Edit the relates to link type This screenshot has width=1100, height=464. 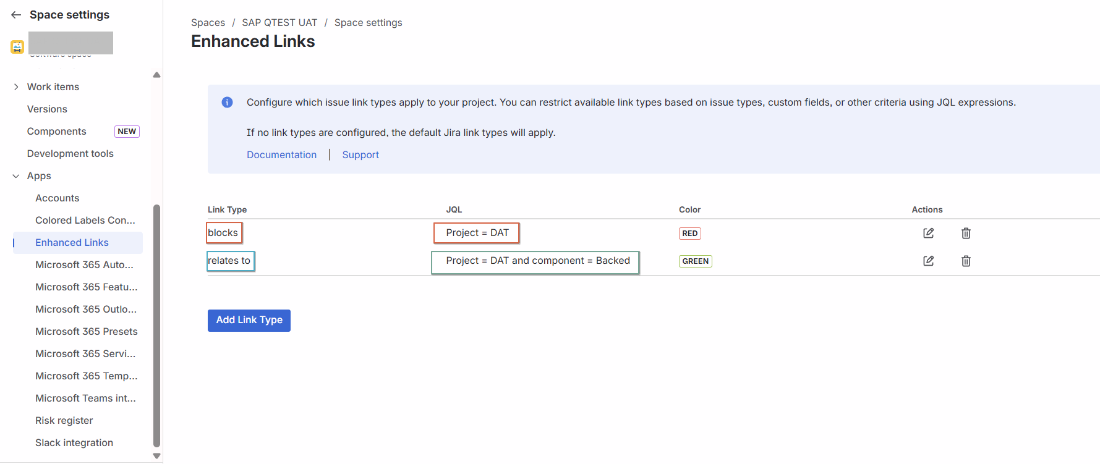[x=928, y=261]
